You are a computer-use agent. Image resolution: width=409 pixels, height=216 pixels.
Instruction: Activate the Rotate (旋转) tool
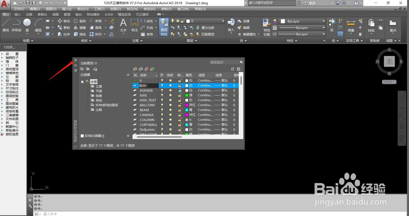click(x=80, y=21)
